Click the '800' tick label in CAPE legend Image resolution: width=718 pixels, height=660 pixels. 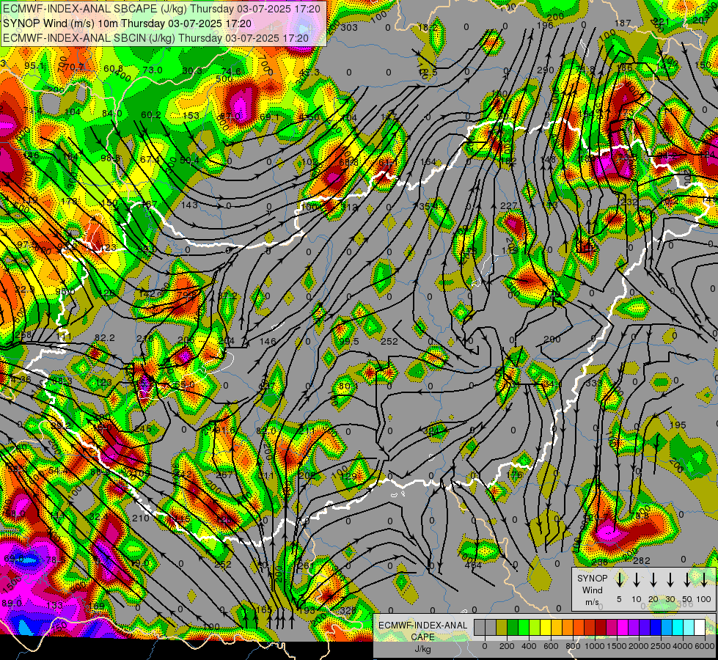point(573,646)
